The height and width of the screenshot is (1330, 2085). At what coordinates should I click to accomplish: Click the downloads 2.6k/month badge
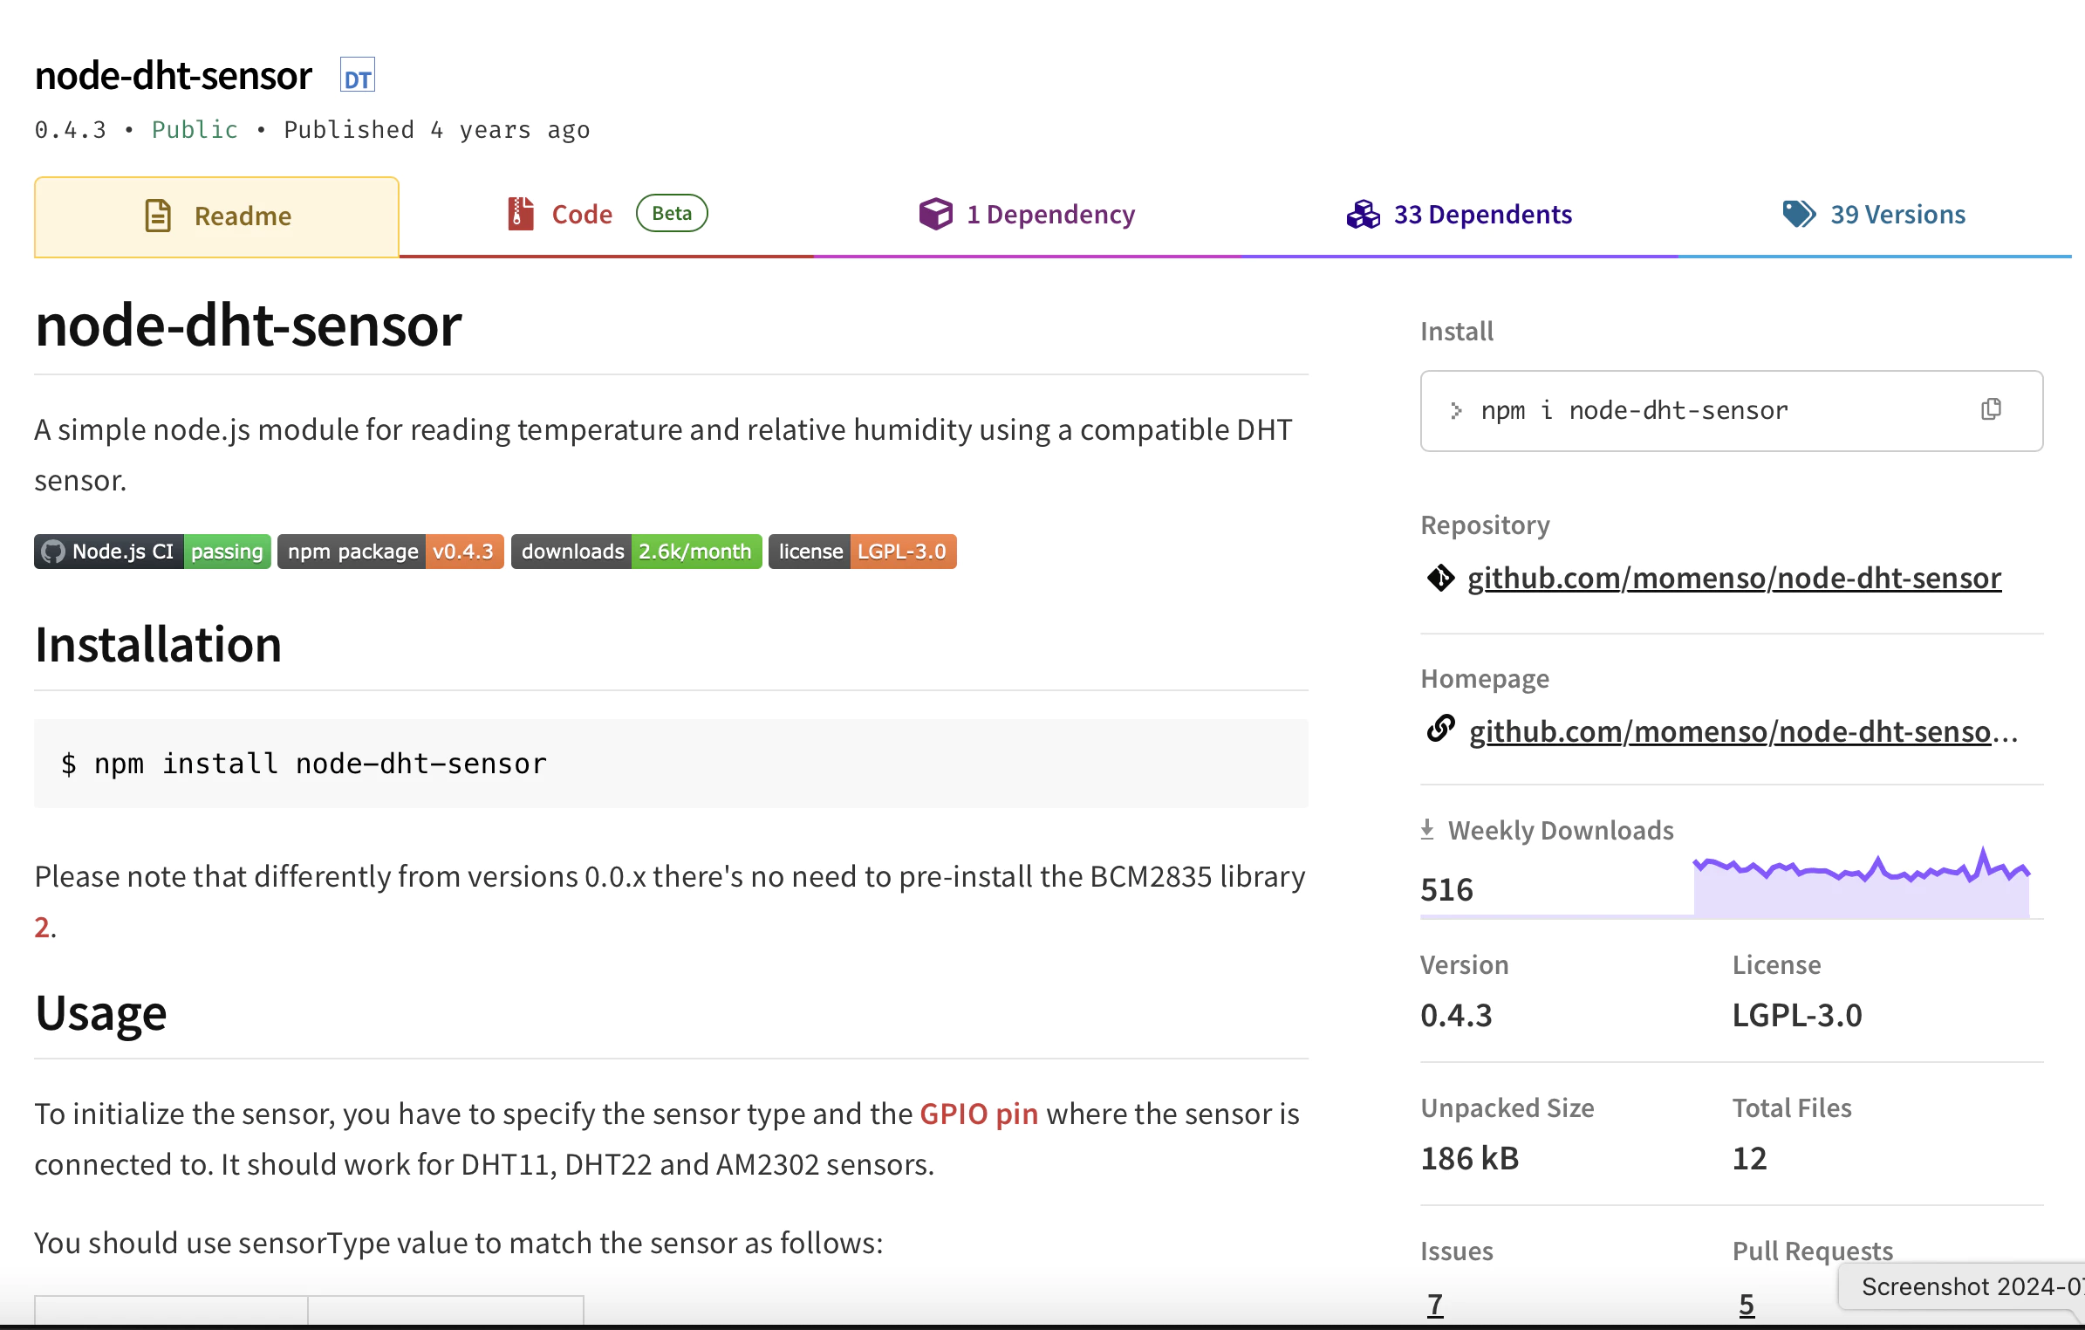(637, 552)
